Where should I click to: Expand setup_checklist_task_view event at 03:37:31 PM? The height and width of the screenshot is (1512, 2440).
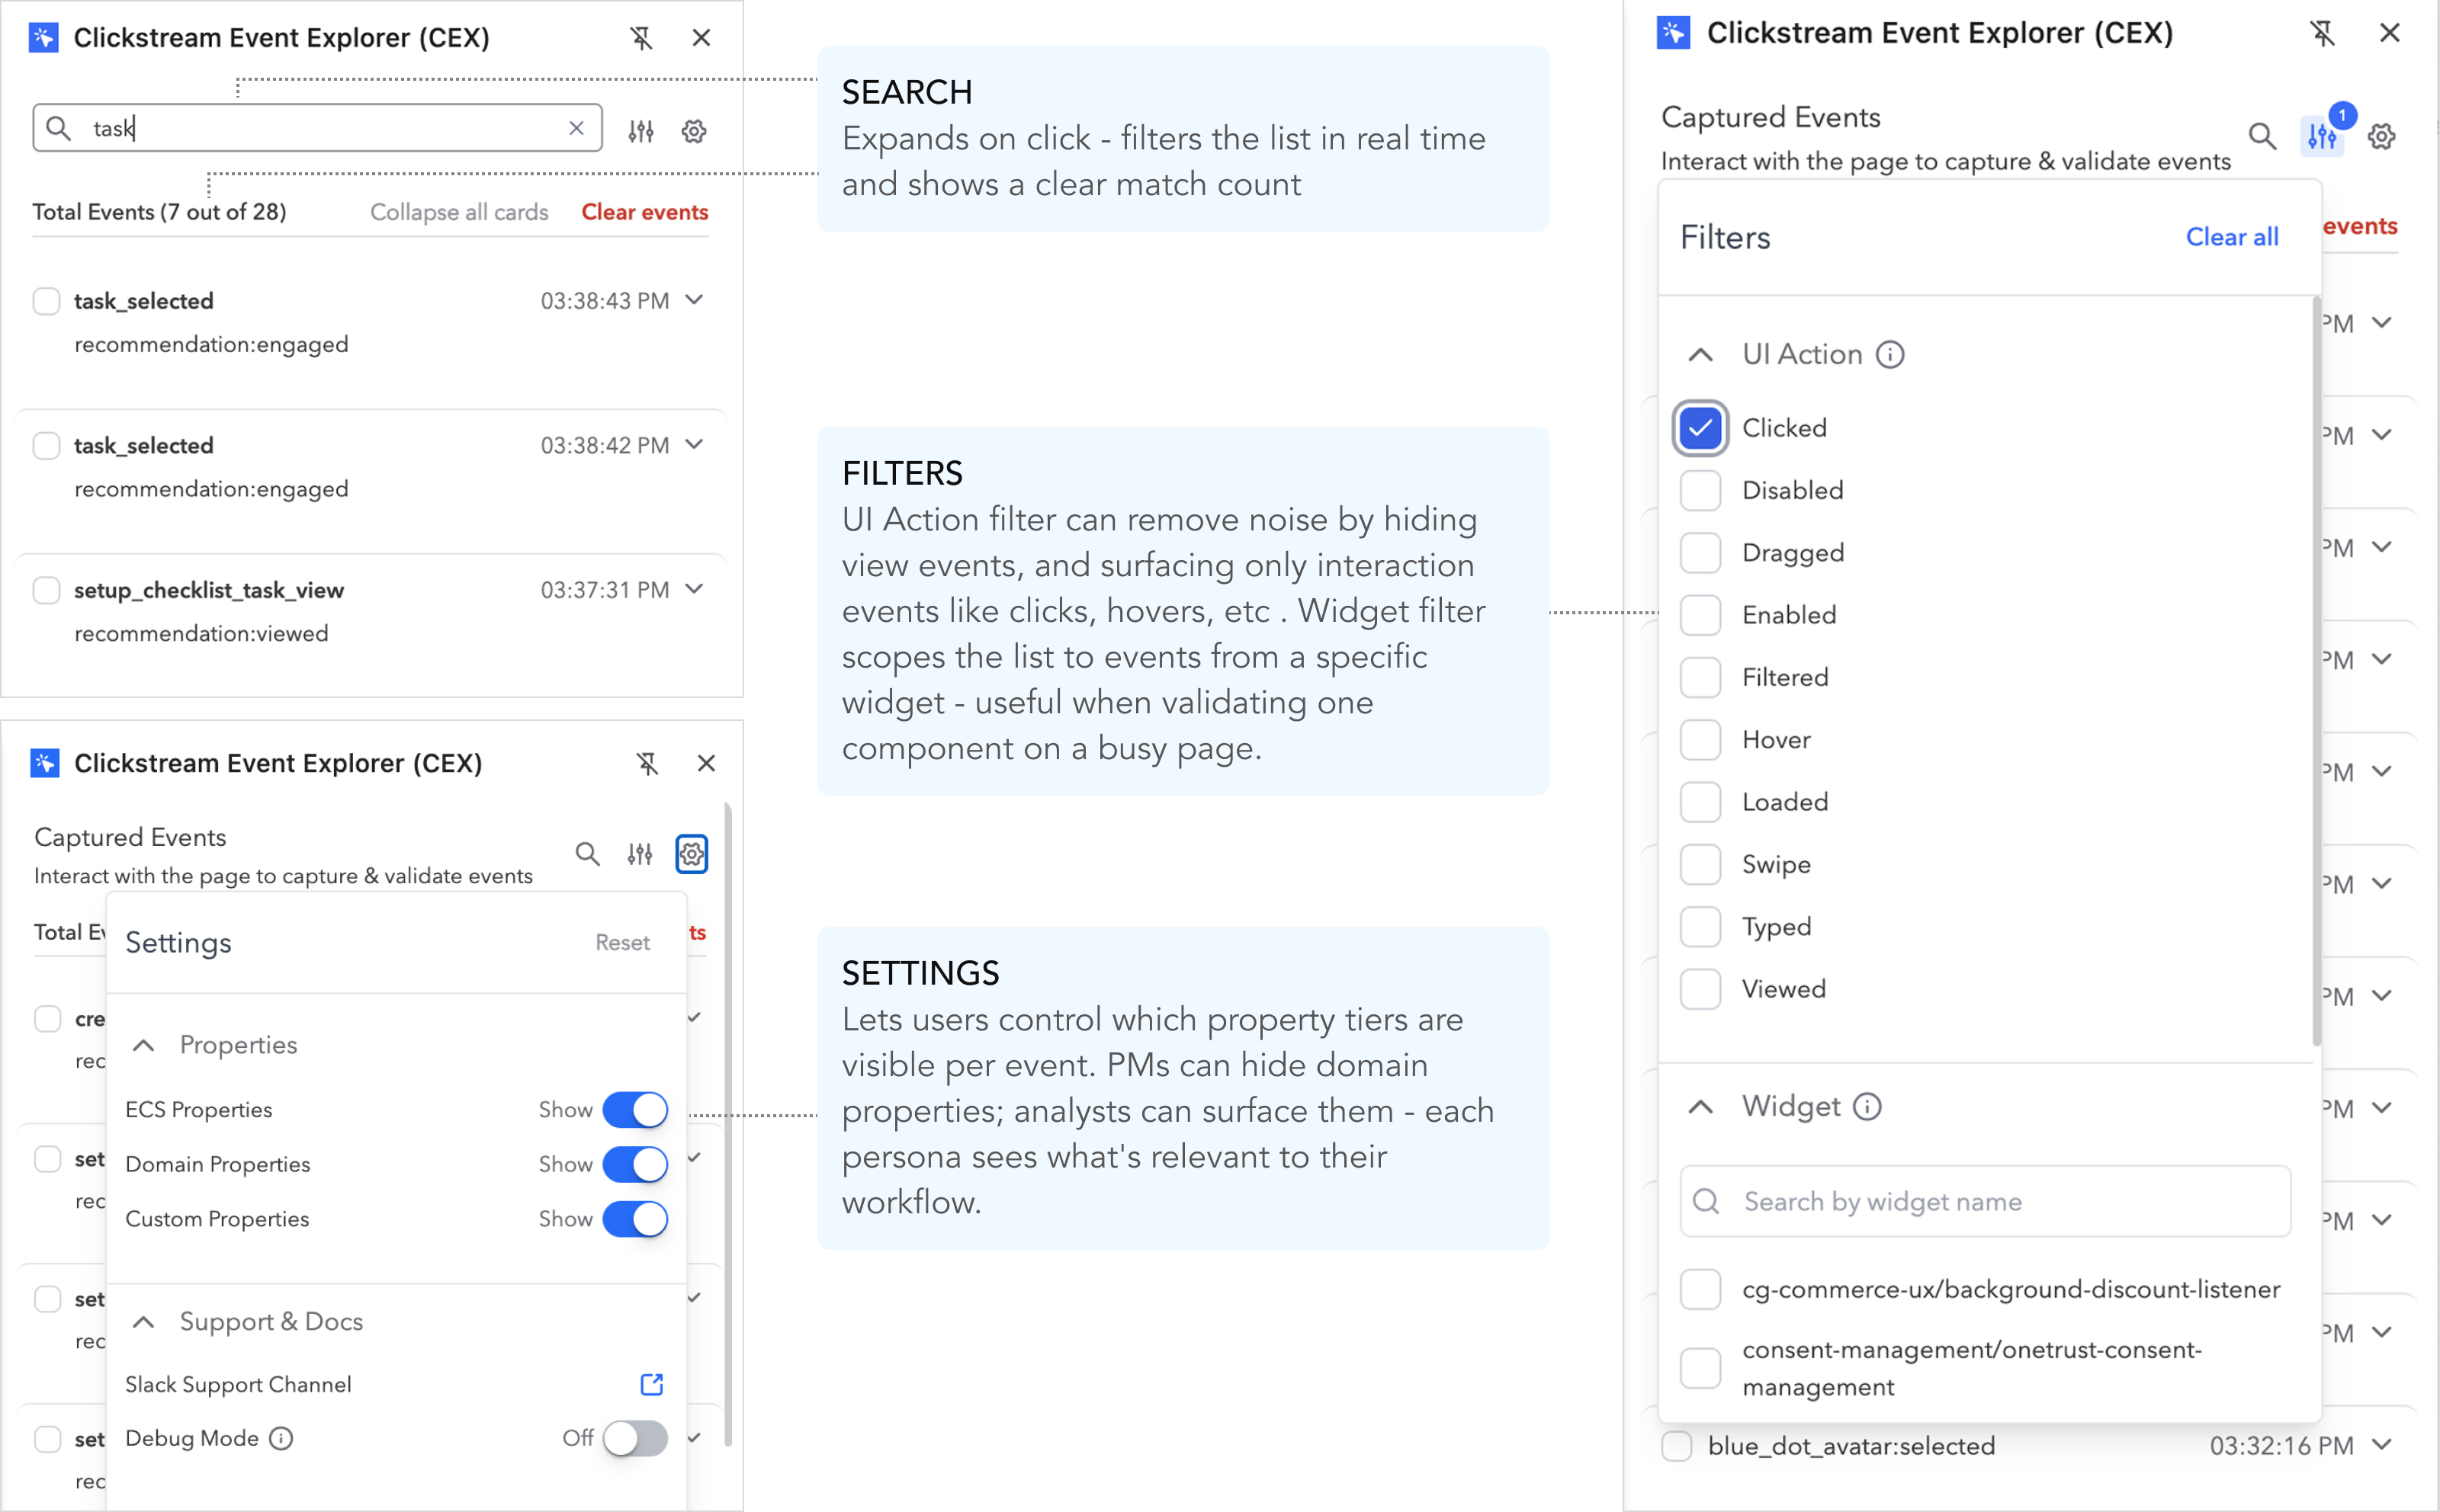695,589
